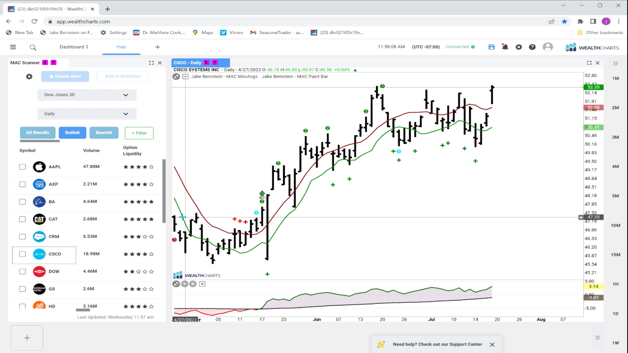Open the Daily timeframe dropdown

click(87, 114)
